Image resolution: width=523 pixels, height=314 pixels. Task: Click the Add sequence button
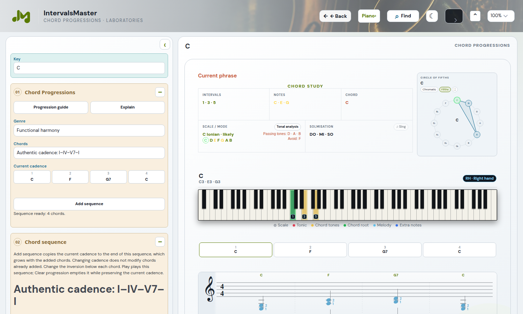pyautogui.click(x=89, y=204)
